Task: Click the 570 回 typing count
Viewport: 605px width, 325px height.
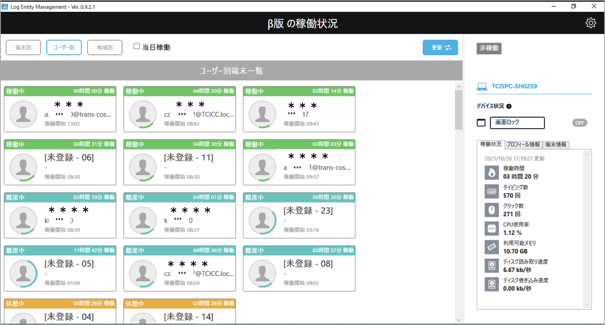Action: [x=512, y=195]
